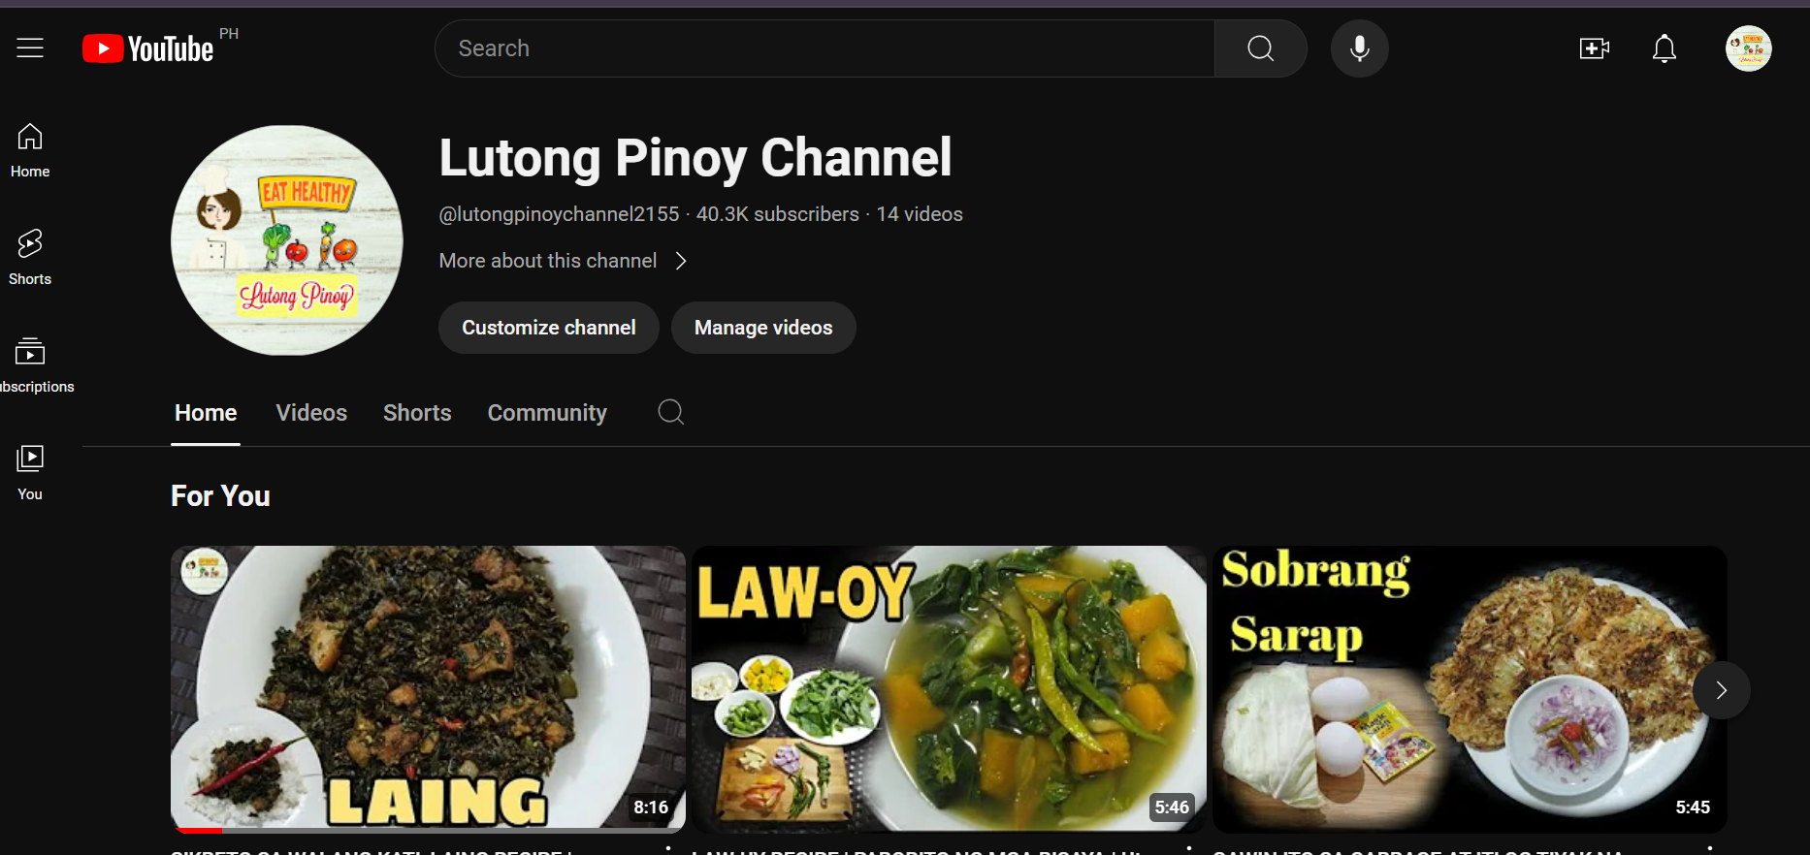1810x855 pixels.
Task: Click the Lutong Pinoy channel profile picture
Action: click(x=287, y=240)
